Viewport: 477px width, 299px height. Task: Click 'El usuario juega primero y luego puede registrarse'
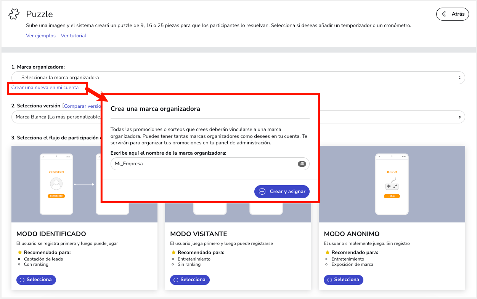pos(222,243)
